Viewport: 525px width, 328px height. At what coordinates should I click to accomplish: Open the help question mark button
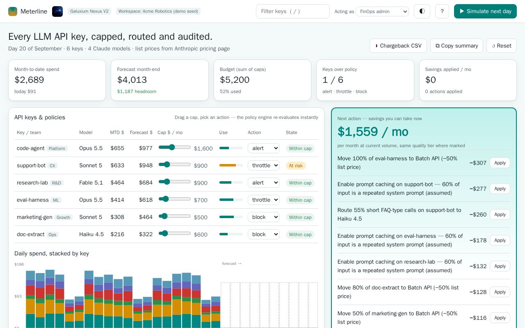tap(442, 11)
